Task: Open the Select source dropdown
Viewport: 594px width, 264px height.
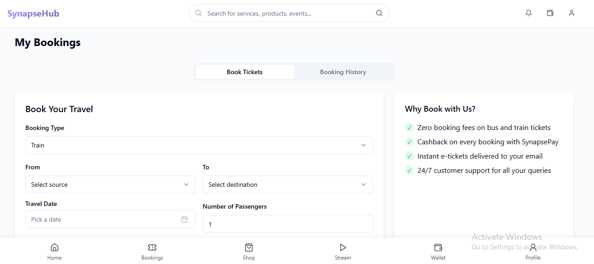Action: pos(110,184)
